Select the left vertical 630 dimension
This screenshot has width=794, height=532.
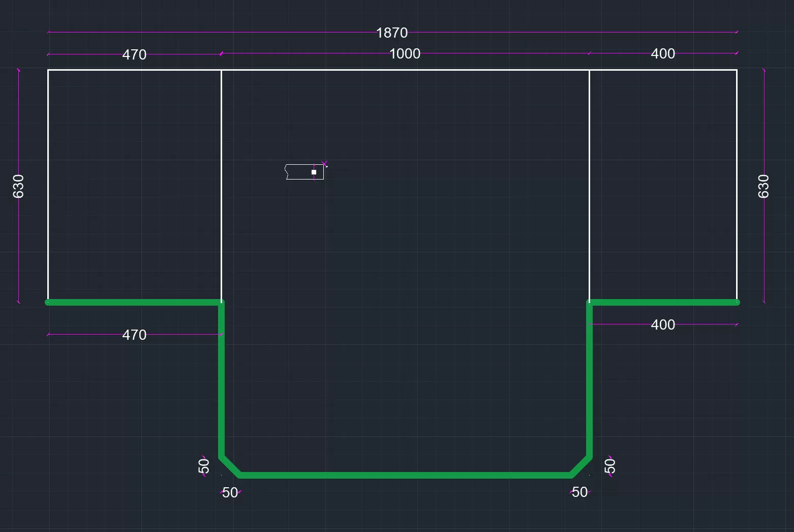[18, 186]
